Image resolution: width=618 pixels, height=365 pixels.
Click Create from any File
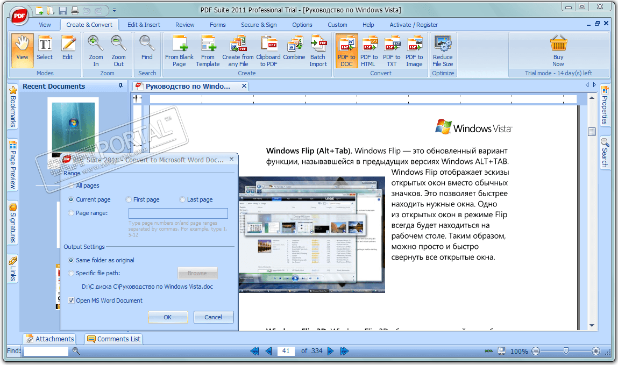point(238,50)
